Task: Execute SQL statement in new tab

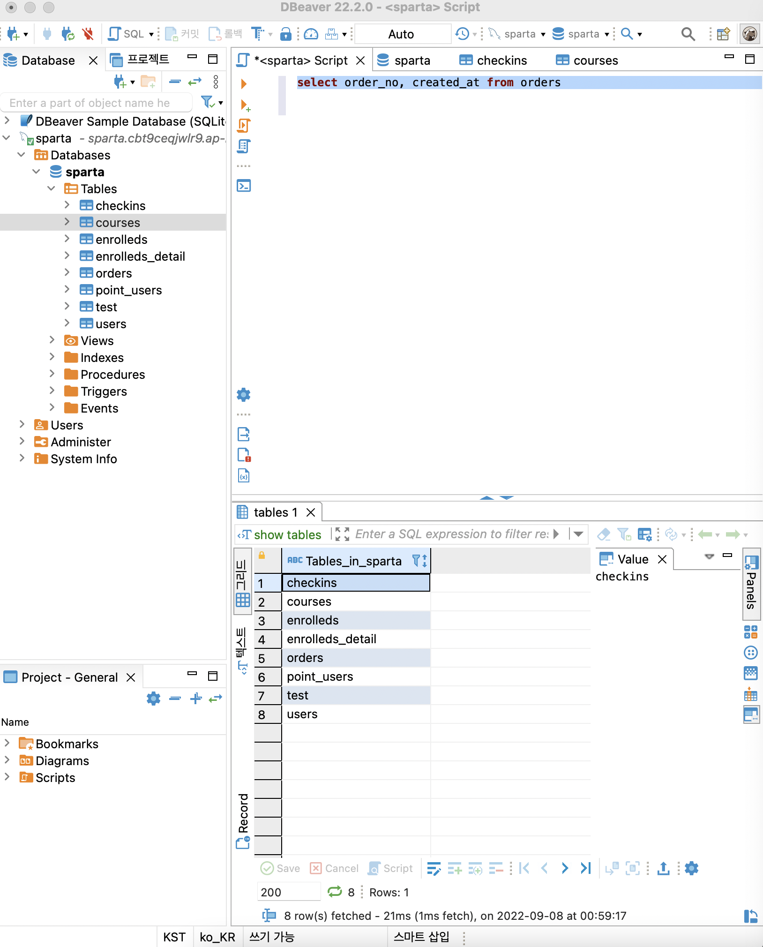Action: click(x=245, y=105)
